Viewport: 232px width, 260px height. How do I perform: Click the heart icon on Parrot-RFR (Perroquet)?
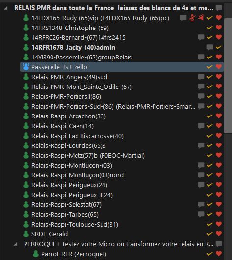[219, 254]
